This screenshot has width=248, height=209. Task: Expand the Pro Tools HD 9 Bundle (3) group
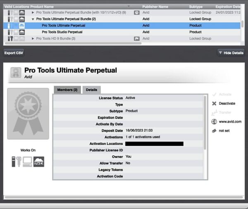pos(33,38)
